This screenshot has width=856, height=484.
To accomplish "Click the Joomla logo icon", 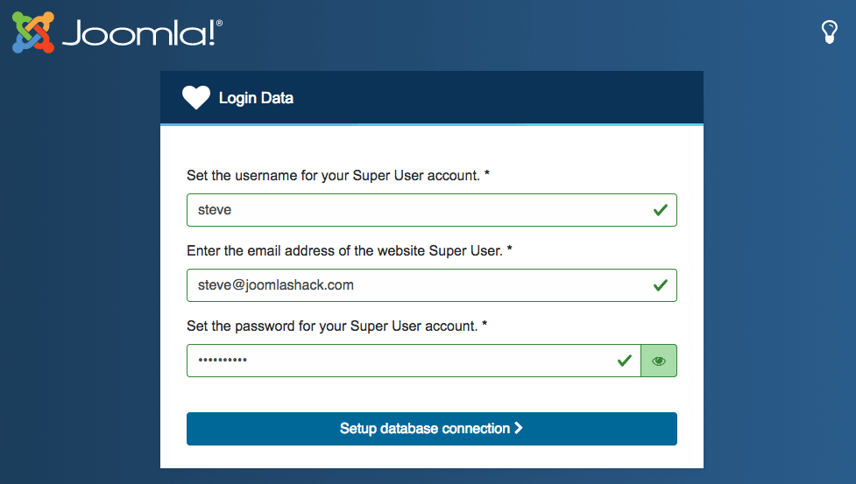I will click(x=33, y=32).
